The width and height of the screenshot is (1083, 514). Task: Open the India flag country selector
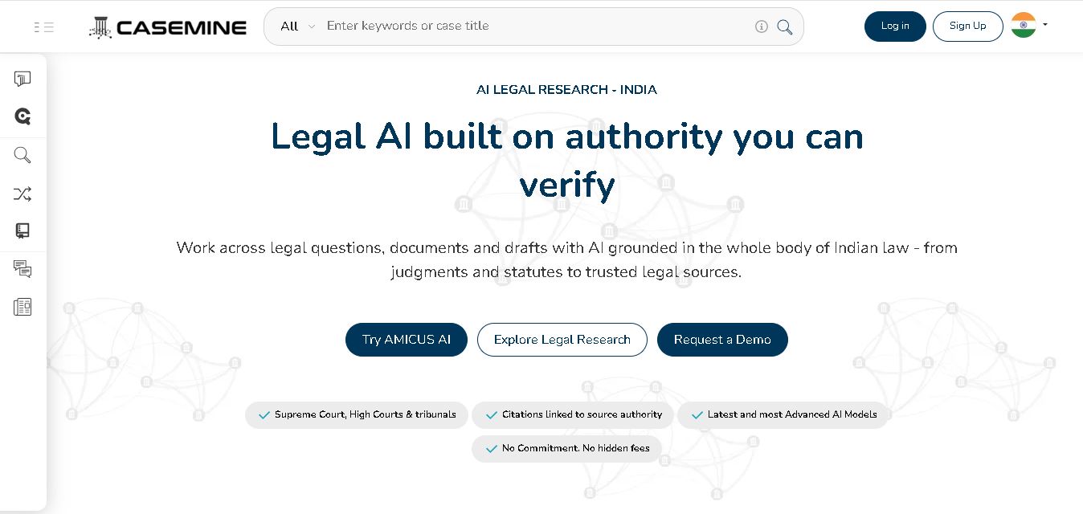pos(1029,25)
